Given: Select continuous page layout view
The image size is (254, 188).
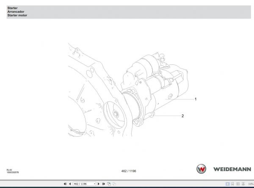Looking at the screenshot, I should click(x=232, y=184).
